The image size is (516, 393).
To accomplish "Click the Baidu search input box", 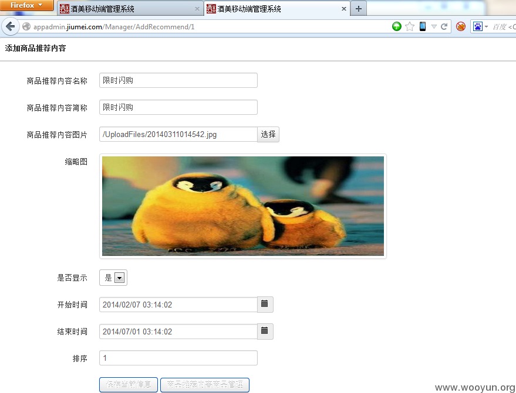I will coord(504,26).
